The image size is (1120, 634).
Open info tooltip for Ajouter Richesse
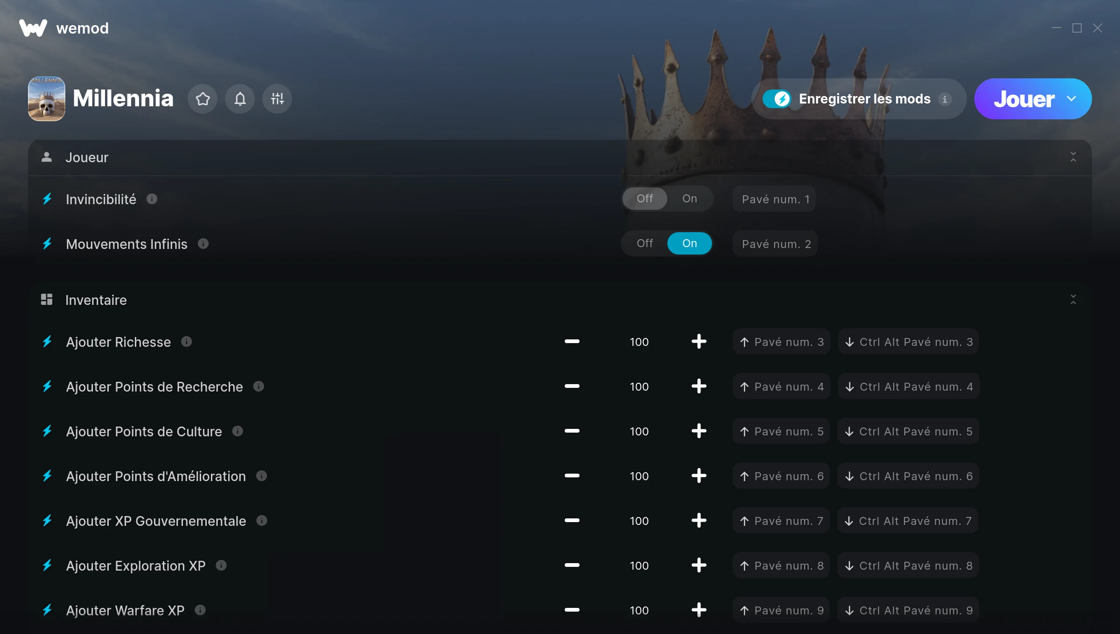click(186, 342)
